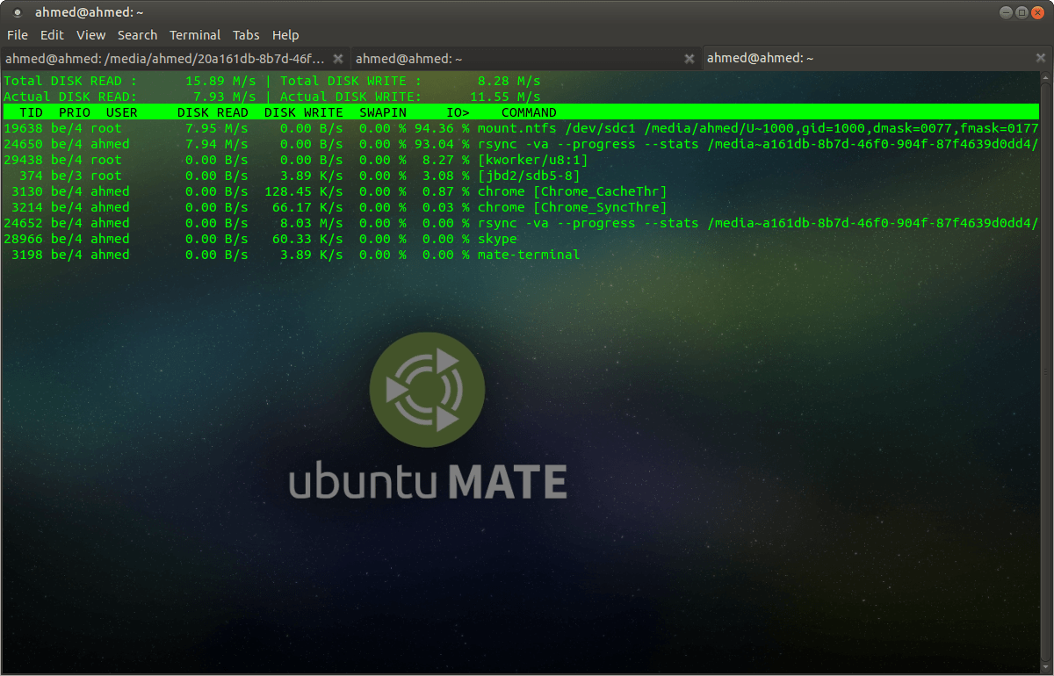Click the [kworker/u8:1] command
The image size is (1054, 676).
[533, 160]
